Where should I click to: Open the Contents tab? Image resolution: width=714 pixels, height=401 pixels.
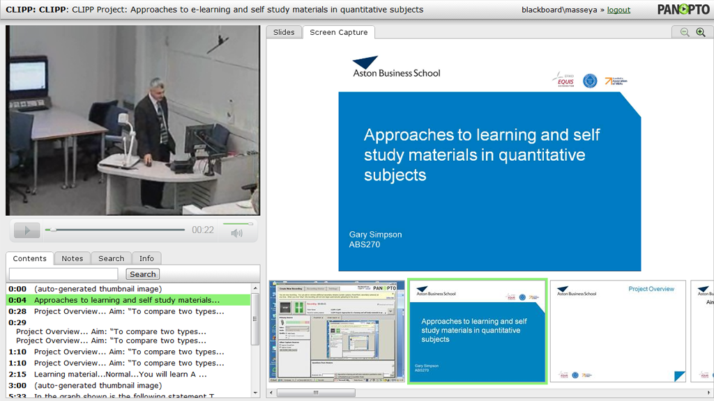(x=29, y=258)
